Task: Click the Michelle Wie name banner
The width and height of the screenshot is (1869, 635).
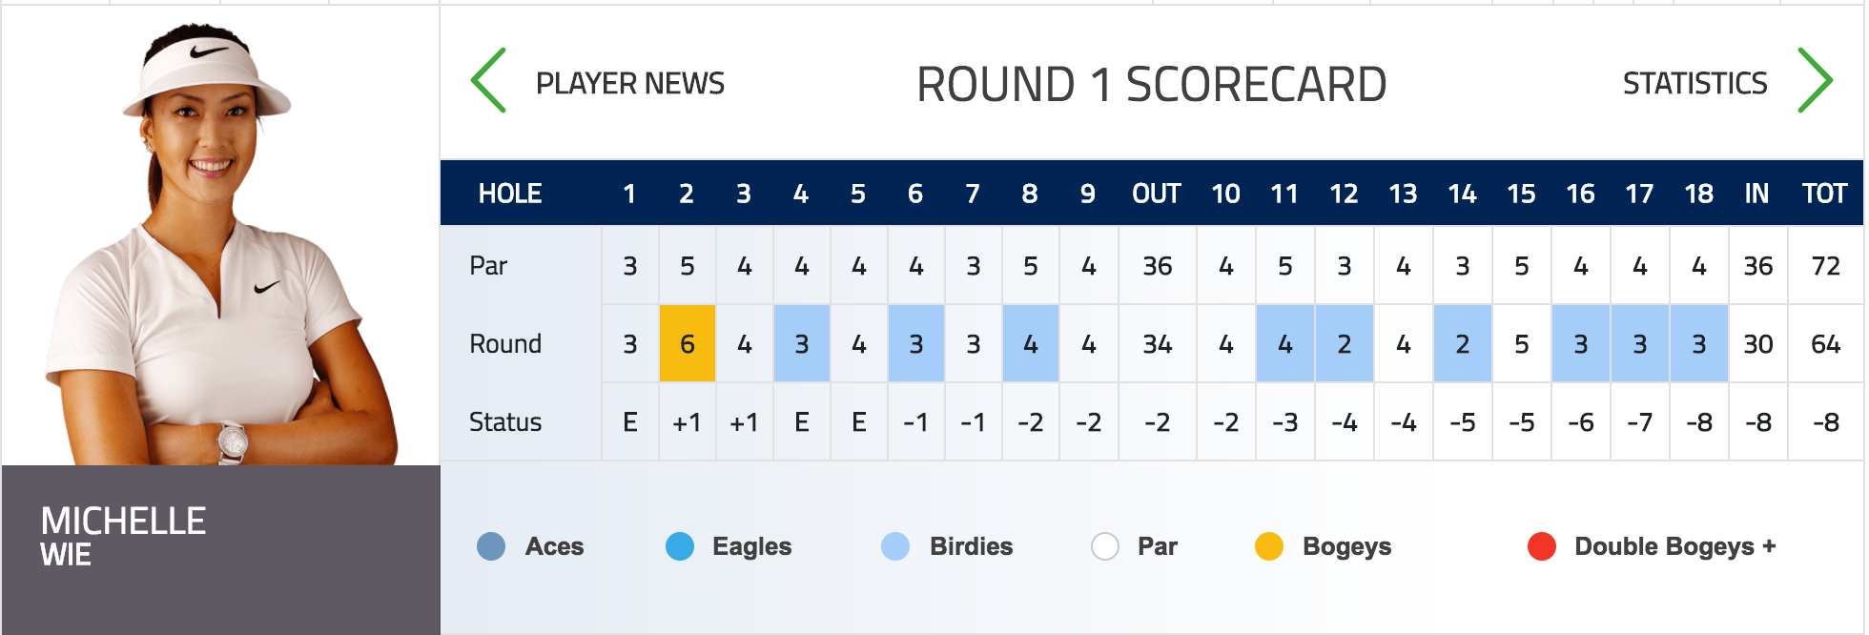Action: pos(221,550)
